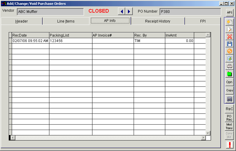
Task: Click the green folder icon
Action: point(229,74)
